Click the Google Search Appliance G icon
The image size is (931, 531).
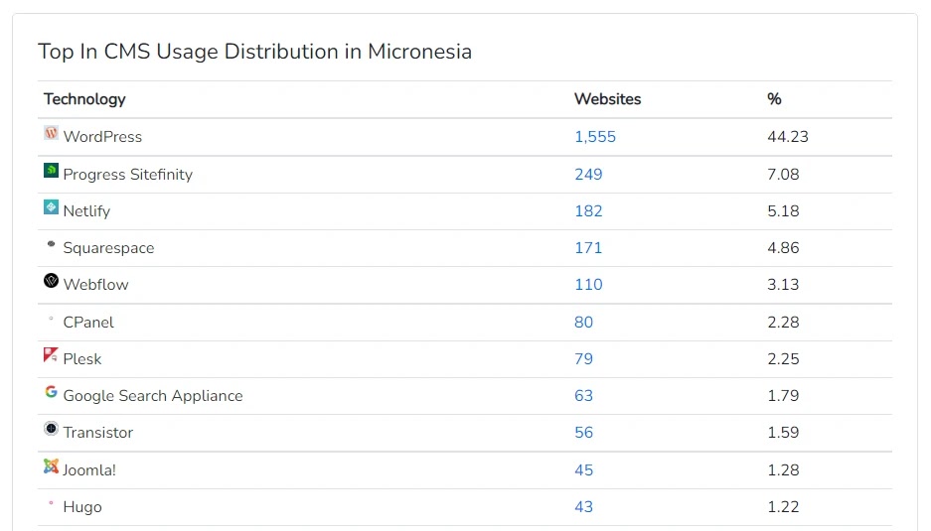[x=51, y=392]
